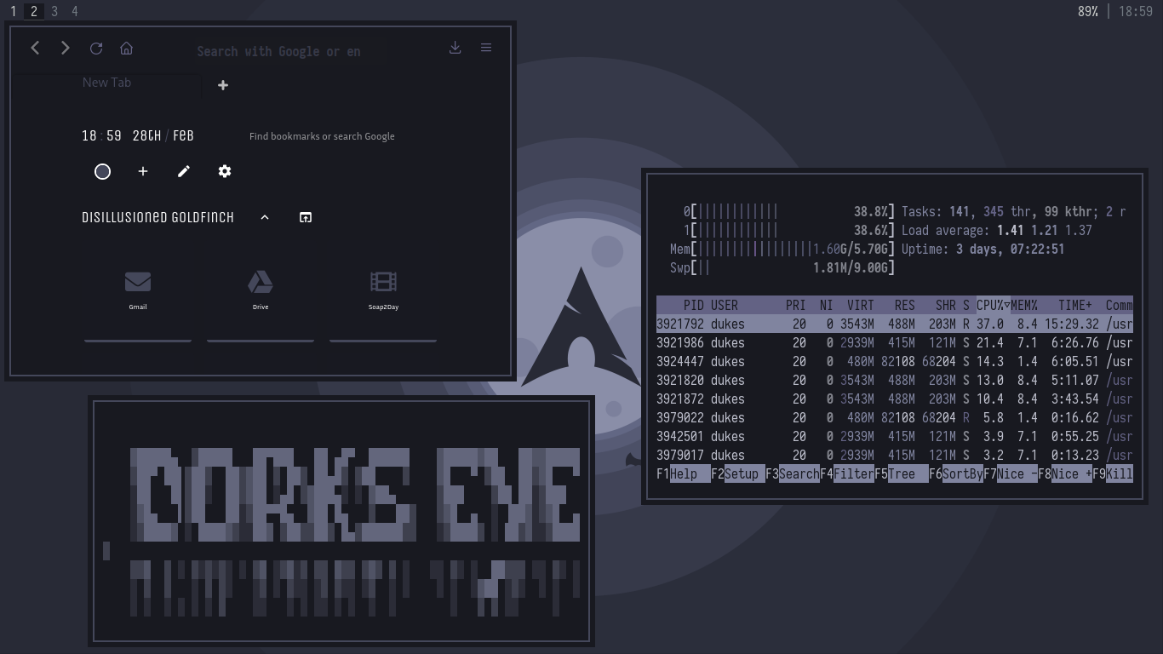
Task: Open the start page settings gear
Action: (x=225, y=172)
